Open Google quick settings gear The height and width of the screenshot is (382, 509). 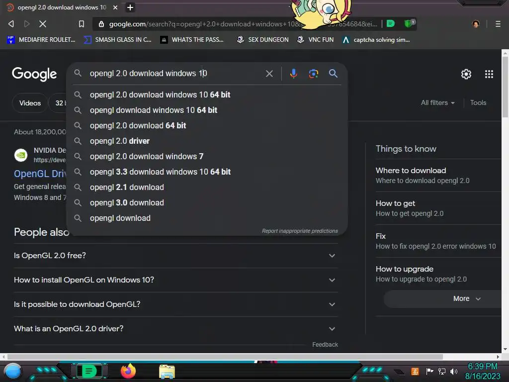[466, 74]
